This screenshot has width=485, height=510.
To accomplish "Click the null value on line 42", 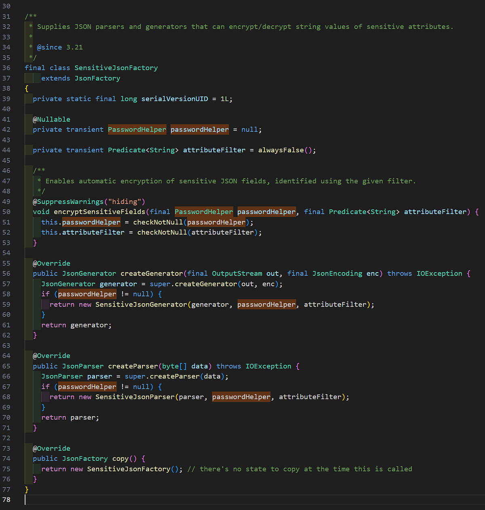I will pos(249,130).
